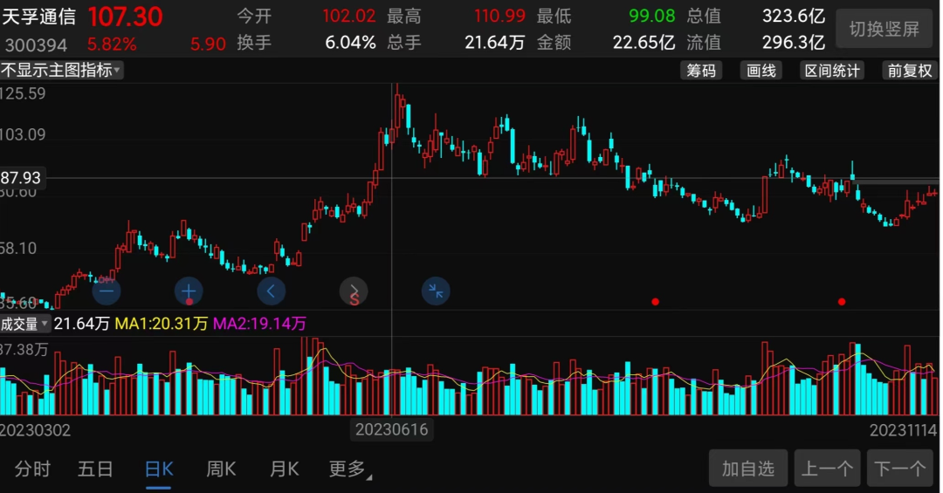Expand the 更多 period options
The width and height of the screenshot is (943, 493).
click(x=350, y=469)
